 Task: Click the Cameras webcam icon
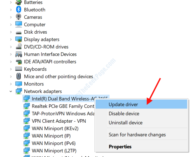pyautogui.click(x=18, y=17)
